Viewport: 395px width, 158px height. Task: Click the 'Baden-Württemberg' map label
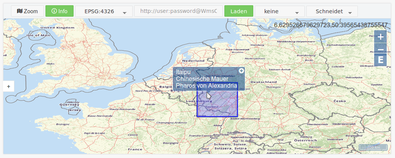click(x=245, y=118)
